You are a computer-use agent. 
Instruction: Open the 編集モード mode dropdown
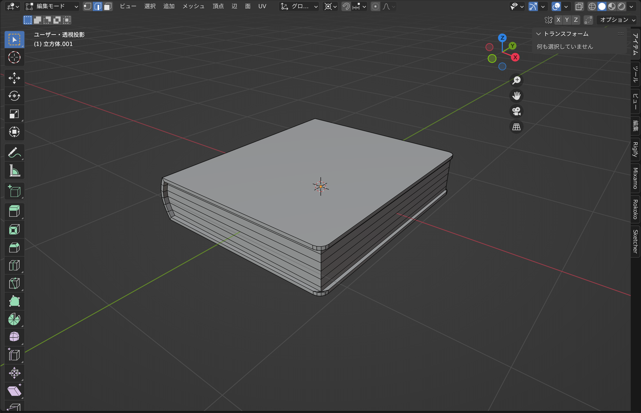click(x=52, y=6)
